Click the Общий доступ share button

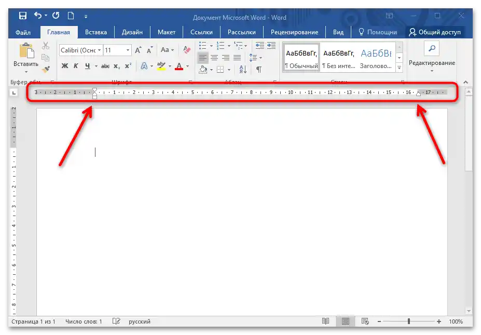tap(435, 32)
